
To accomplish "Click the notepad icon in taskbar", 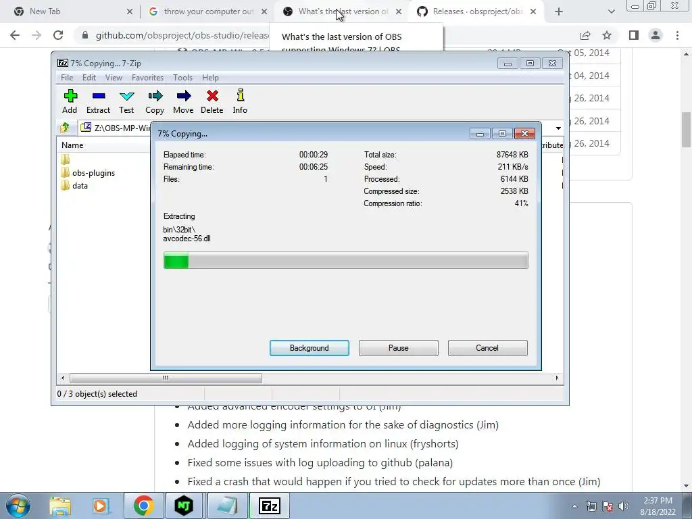I will pos(227,506).
